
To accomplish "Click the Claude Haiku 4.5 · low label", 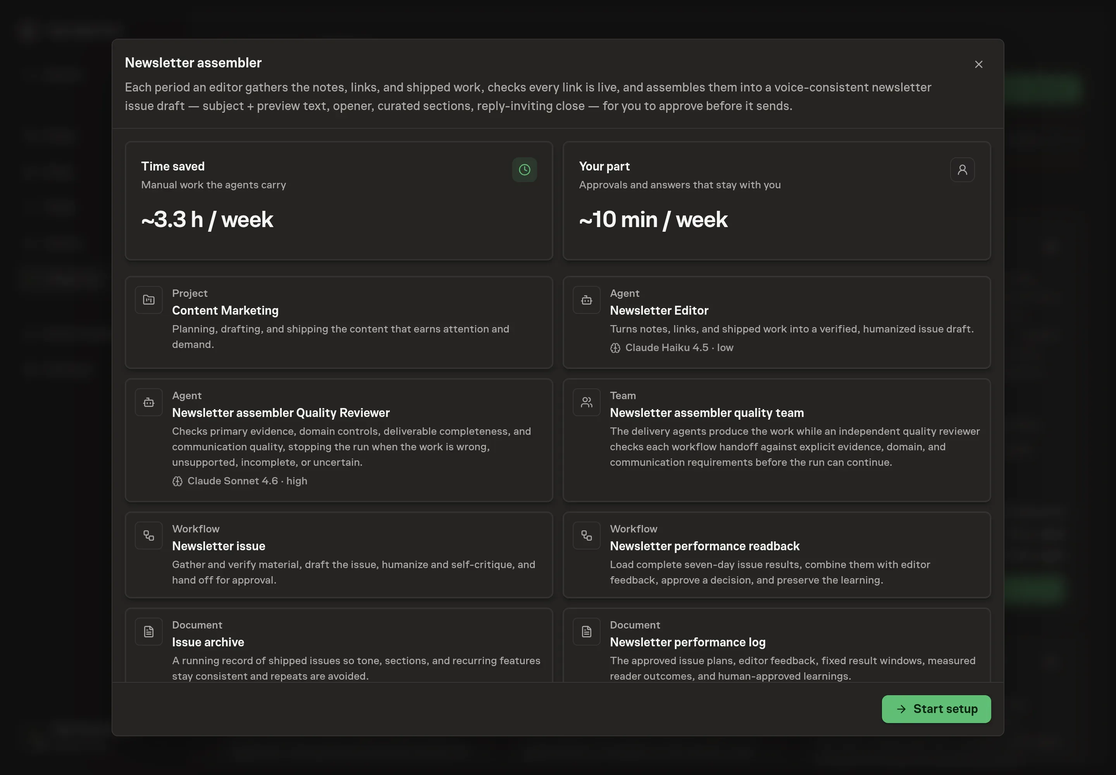I will pos(679,348).
